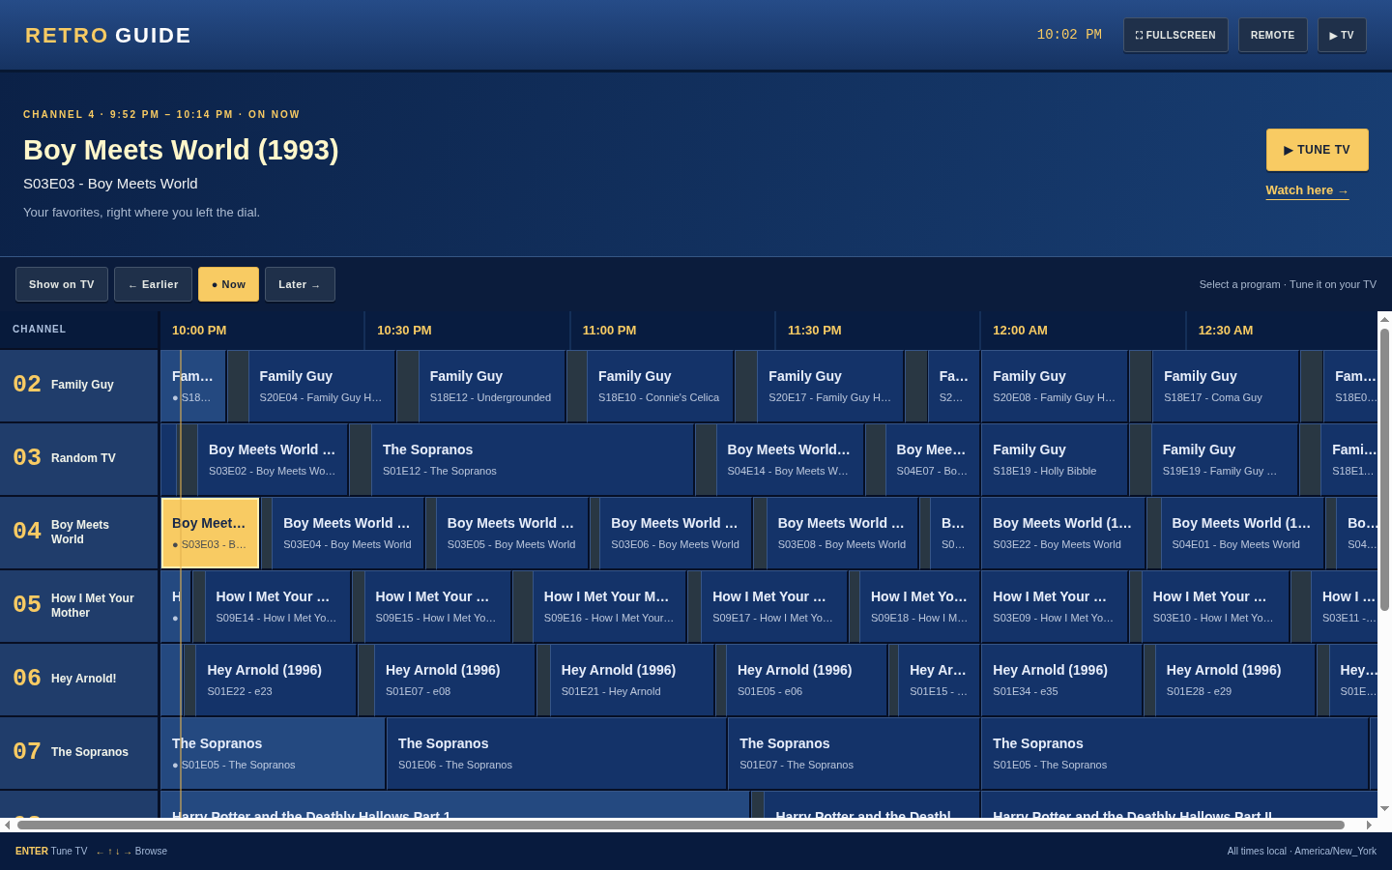Select Hey Arnold episode S01E22 - e23
Image resolution: width=1392 pixels, height=870 pixels.
276,680
